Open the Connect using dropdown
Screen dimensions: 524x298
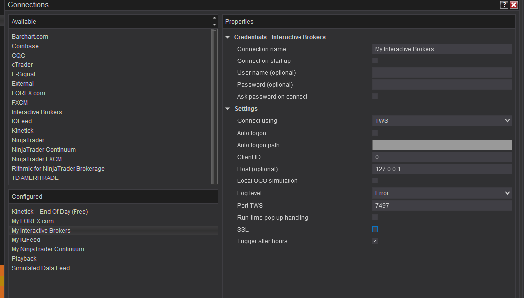442,121
